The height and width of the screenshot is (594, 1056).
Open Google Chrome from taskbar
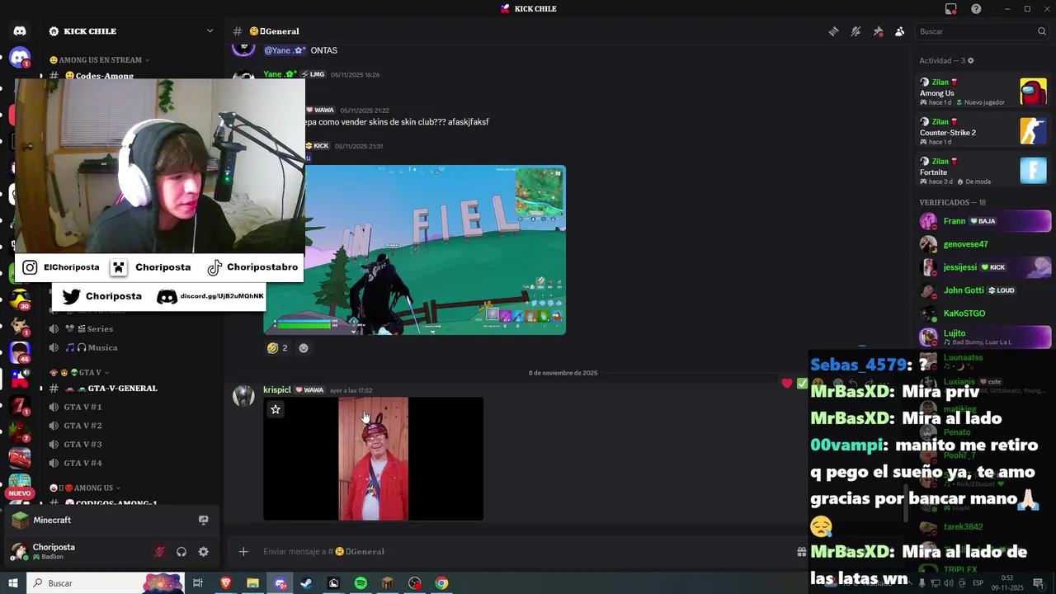(441, 583)
